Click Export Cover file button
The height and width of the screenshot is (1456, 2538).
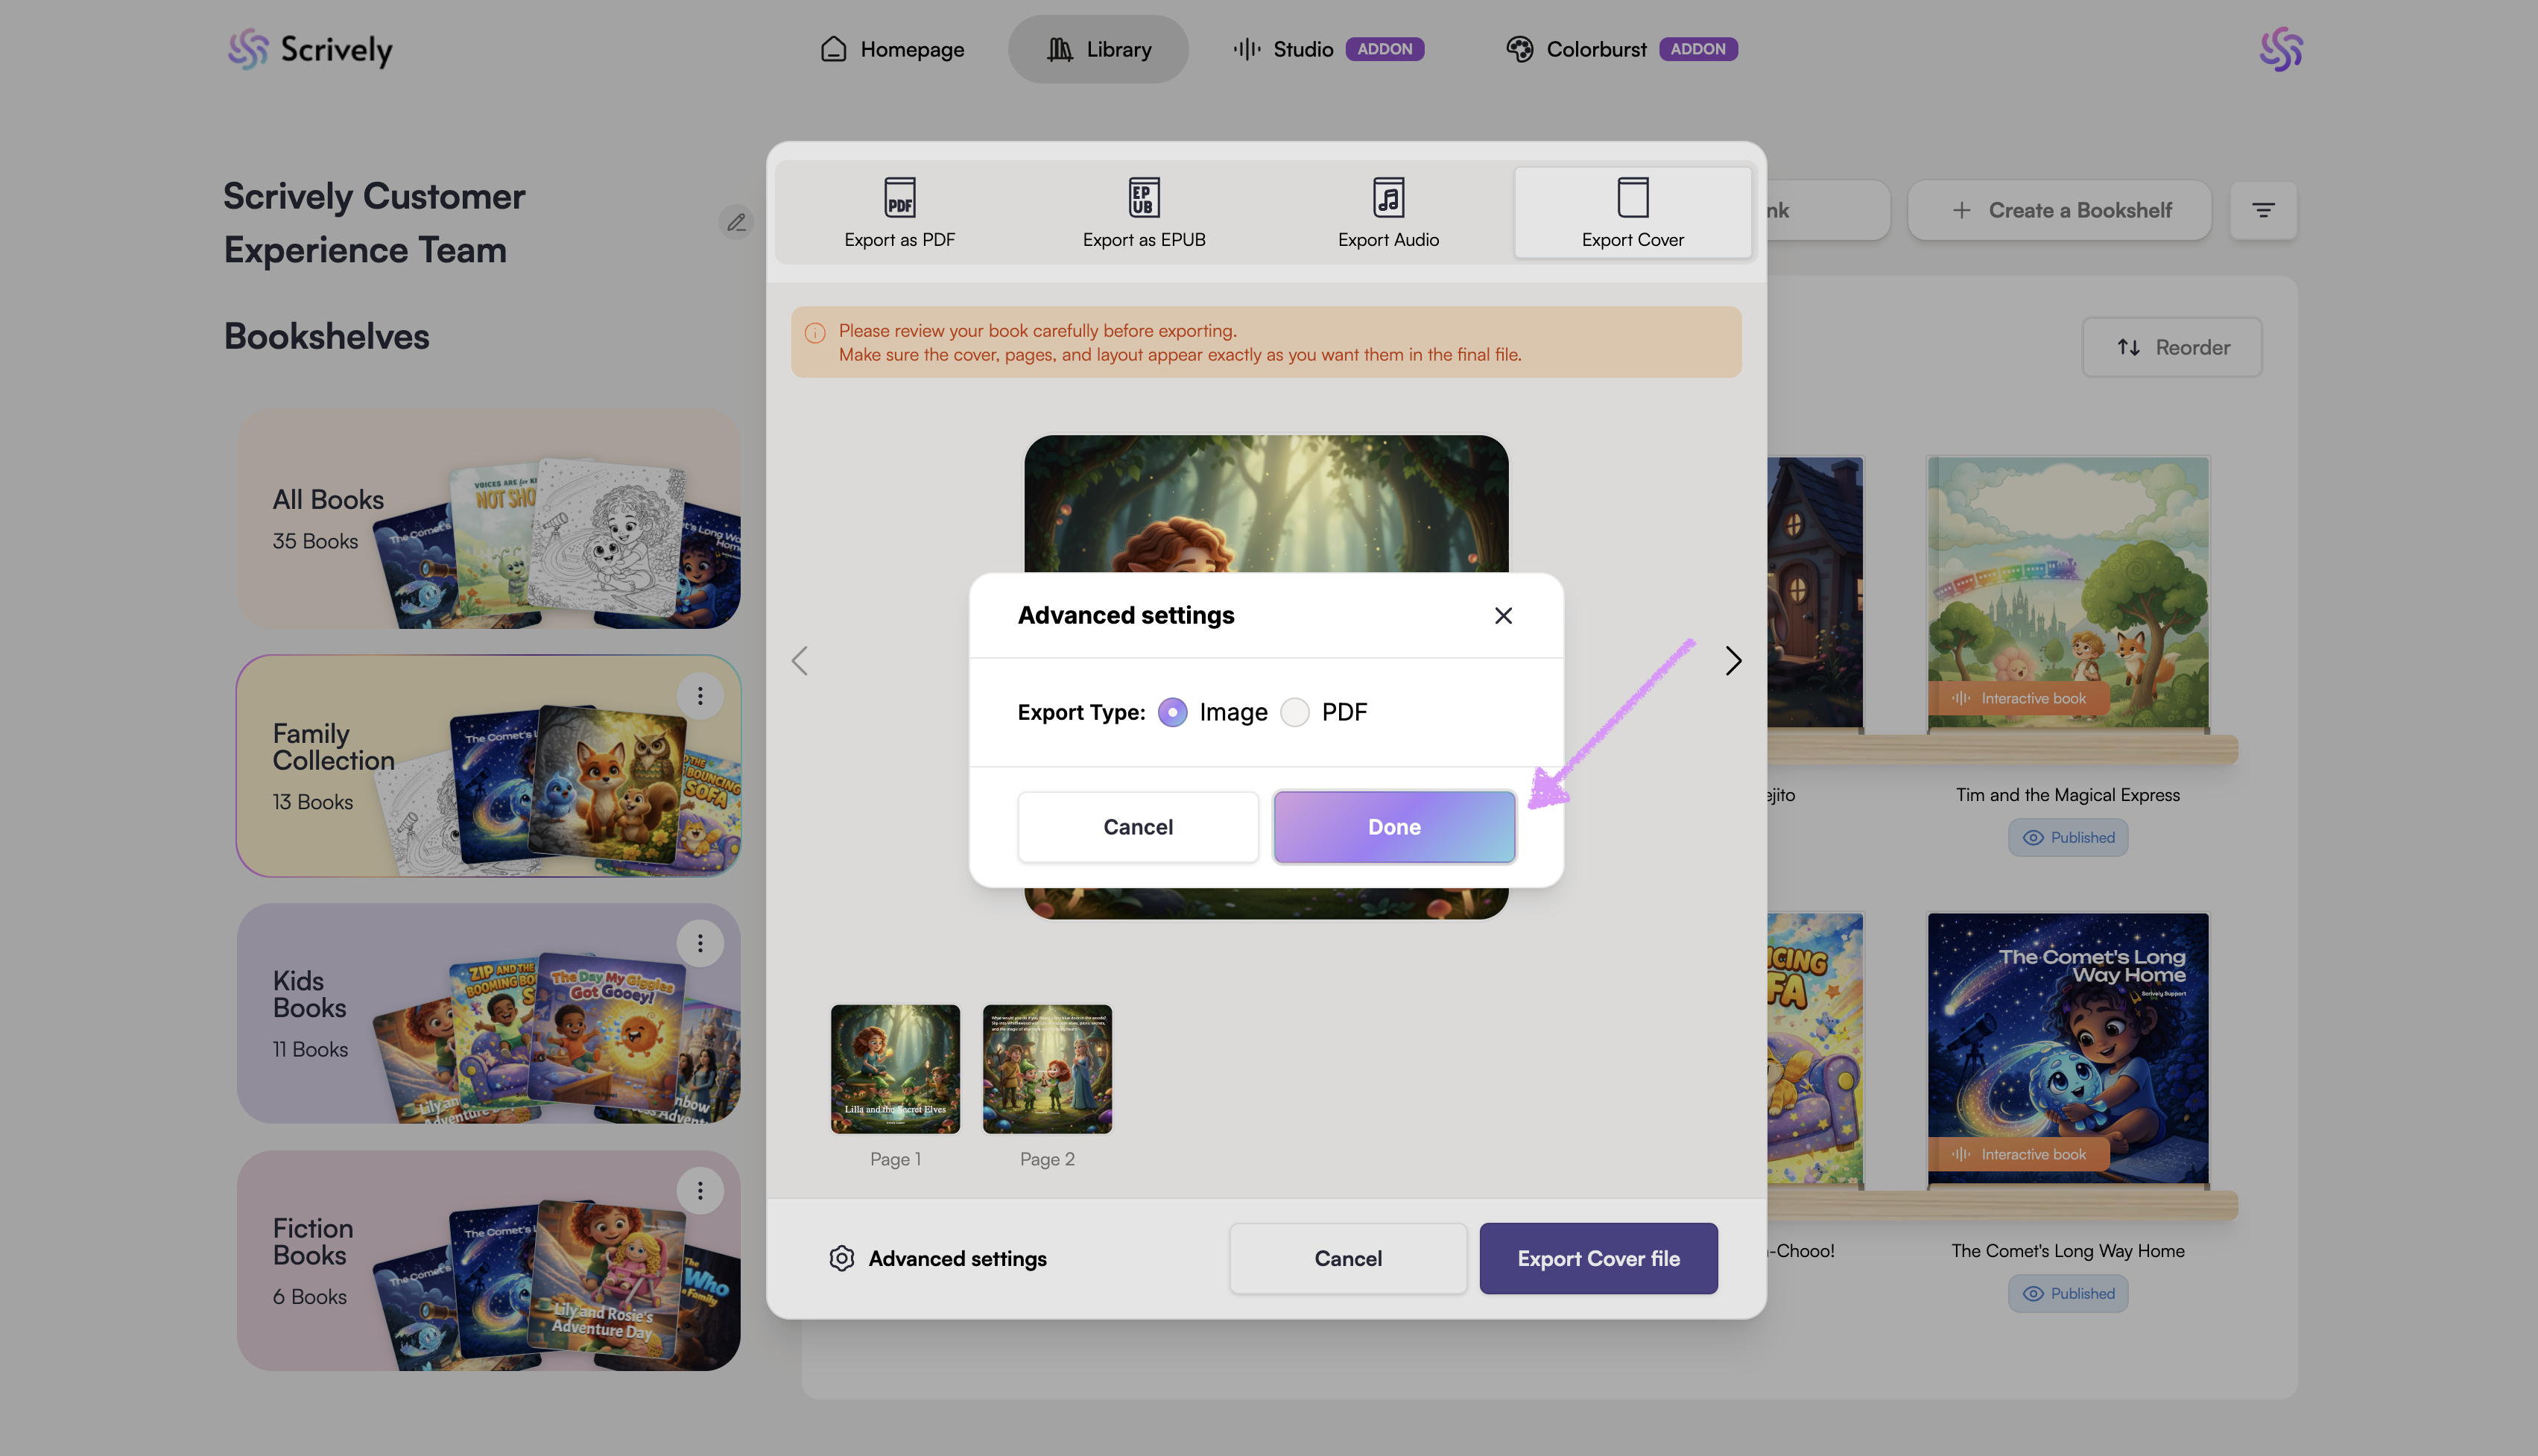pyautogui.click(x=1598, y=1258)
